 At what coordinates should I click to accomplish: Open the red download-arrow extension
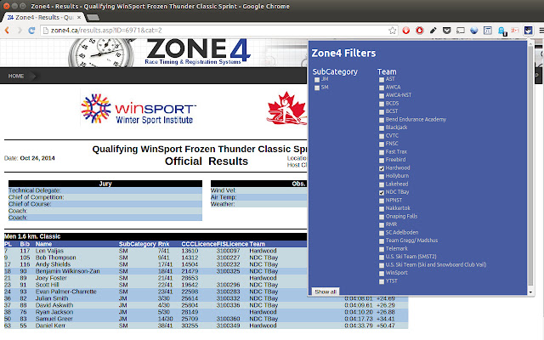[406, 31]
